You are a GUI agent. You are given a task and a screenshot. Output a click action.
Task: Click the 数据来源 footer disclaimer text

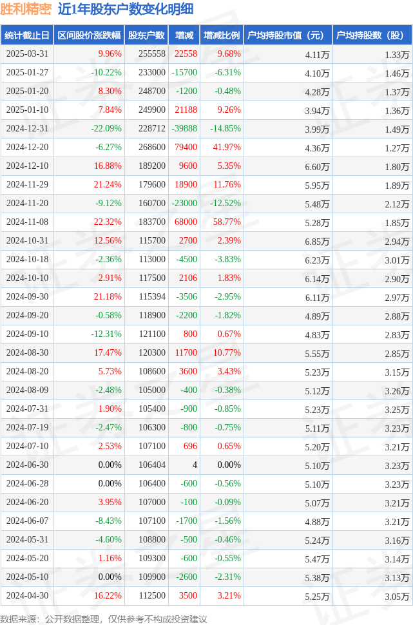(x=104, y=619)
